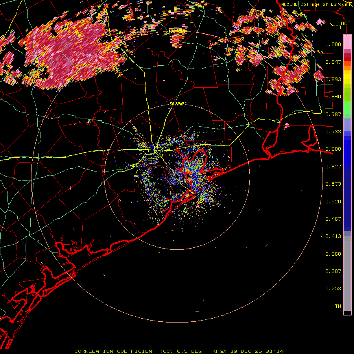The width and height of the screenshot is (354, 354).
Task: Click the pink top segment of color bar
Action: [347, 42]
